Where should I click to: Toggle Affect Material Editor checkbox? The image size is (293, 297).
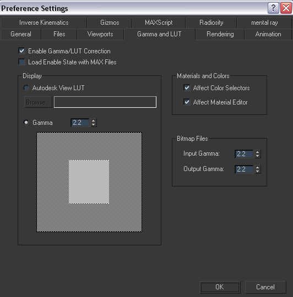(187, 102)
